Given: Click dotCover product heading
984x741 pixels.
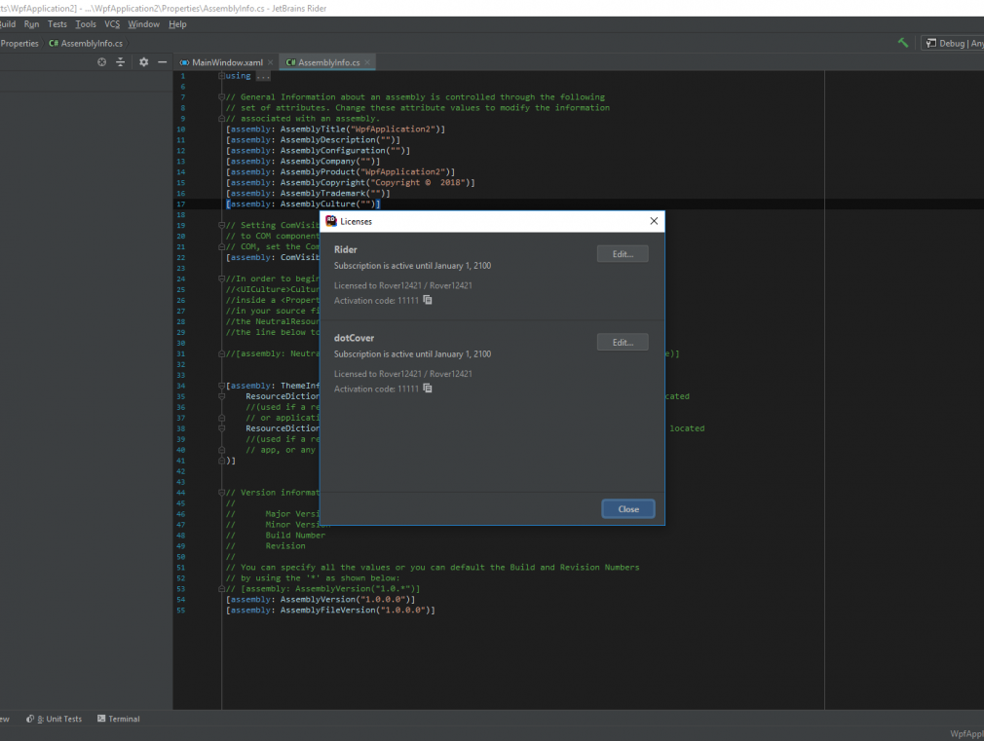Looking at the screenshot, I should coord(354,338).
